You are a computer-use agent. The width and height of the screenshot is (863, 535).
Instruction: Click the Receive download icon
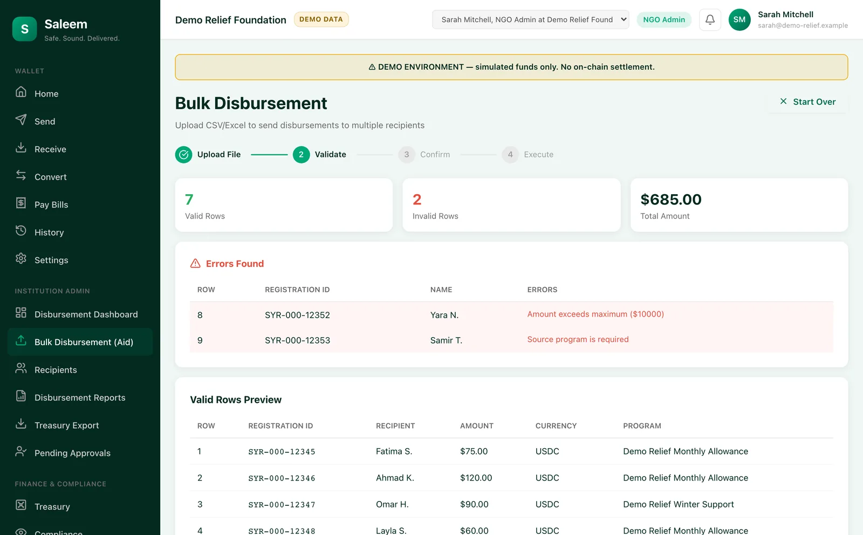(x=21, y=148)
